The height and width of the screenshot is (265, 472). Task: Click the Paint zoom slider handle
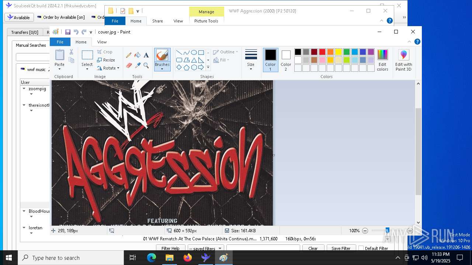click(x=387, y=231)
